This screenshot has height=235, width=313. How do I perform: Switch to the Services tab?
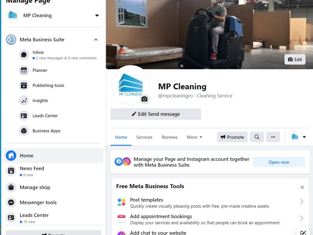click(144, 137)
